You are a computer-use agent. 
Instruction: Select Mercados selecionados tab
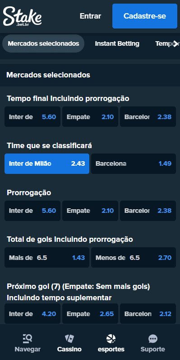click(x=43, y=43)
